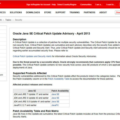Click the Help link in header

(54, 4)
